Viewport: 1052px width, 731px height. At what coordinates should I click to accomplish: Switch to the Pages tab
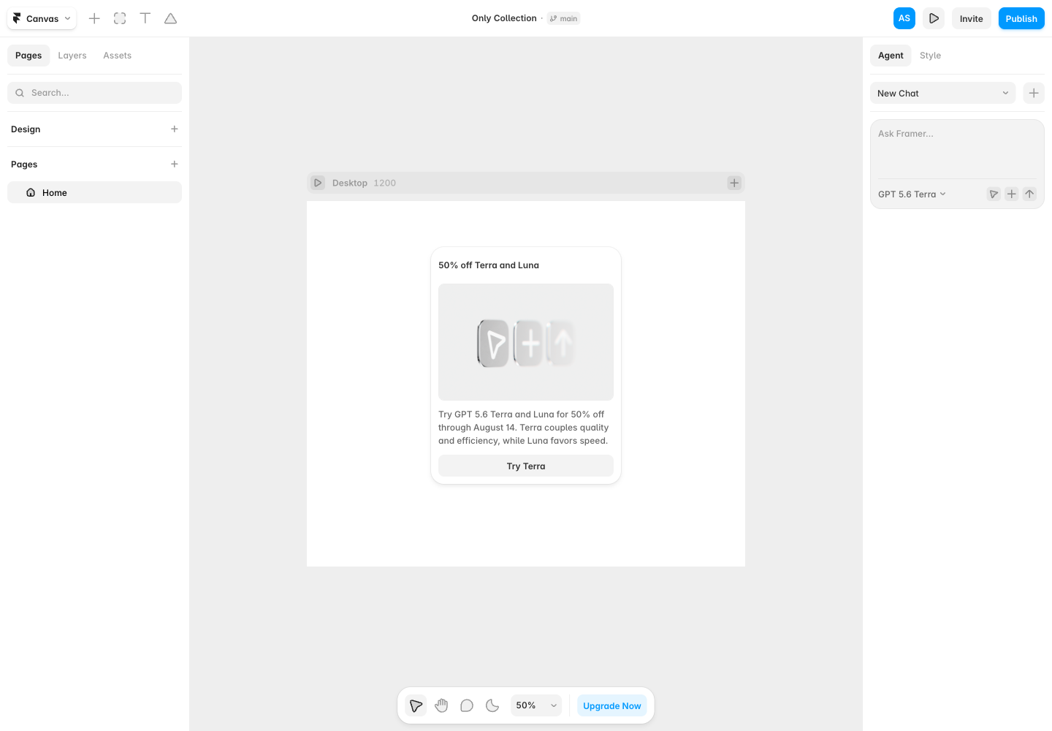tap(28, 56)
